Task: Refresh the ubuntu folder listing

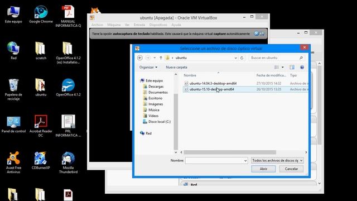Action: [x=242, y=58]
